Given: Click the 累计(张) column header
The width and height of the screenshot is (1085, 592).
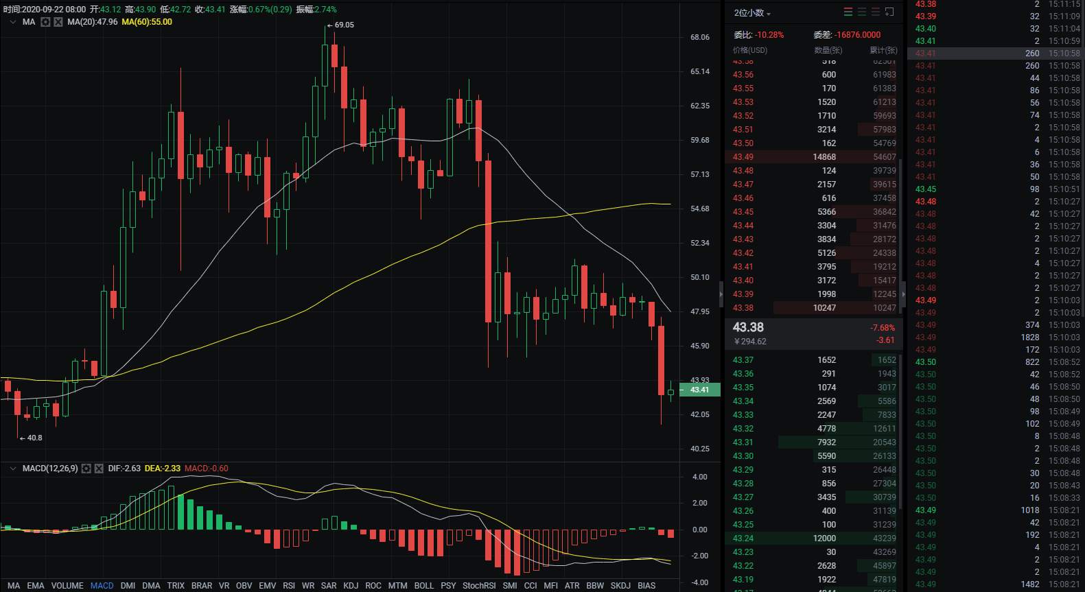Looking at the screenshot, I should click(x=883, y=50).
